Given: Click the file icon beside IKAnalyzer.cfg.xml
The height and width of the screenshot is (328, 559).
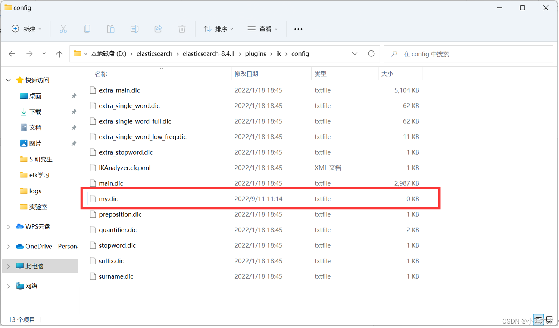Looking at the screenshot, I should (x=93, y=168).
